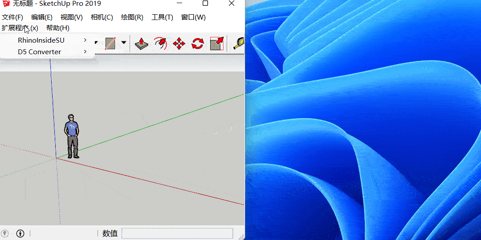Open the 窗口(W) menu

click(193, 17)
